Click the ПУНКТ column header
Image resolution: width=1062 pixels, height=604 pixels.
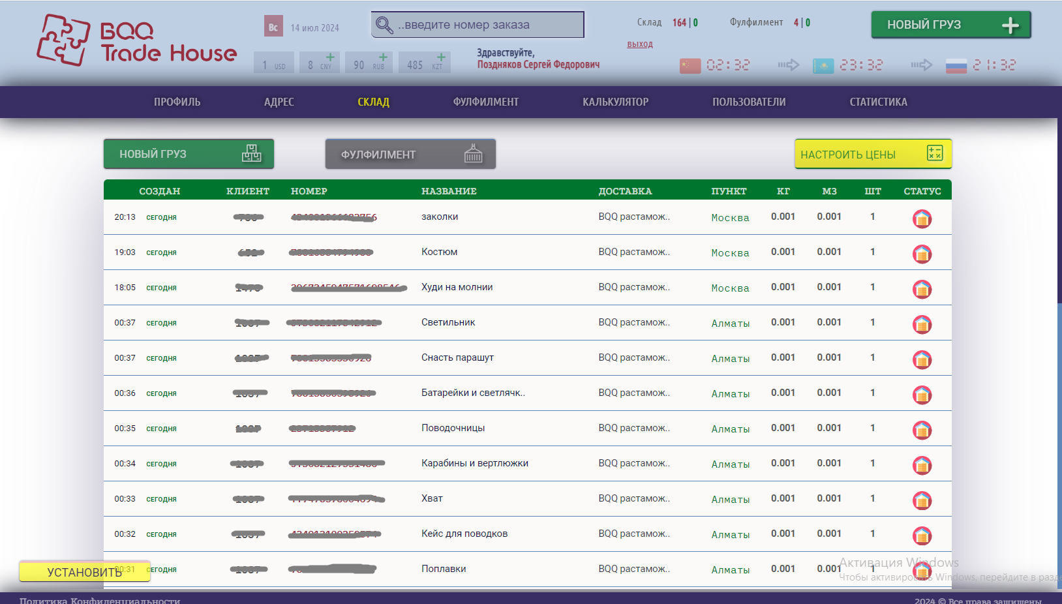click(729, 191)
